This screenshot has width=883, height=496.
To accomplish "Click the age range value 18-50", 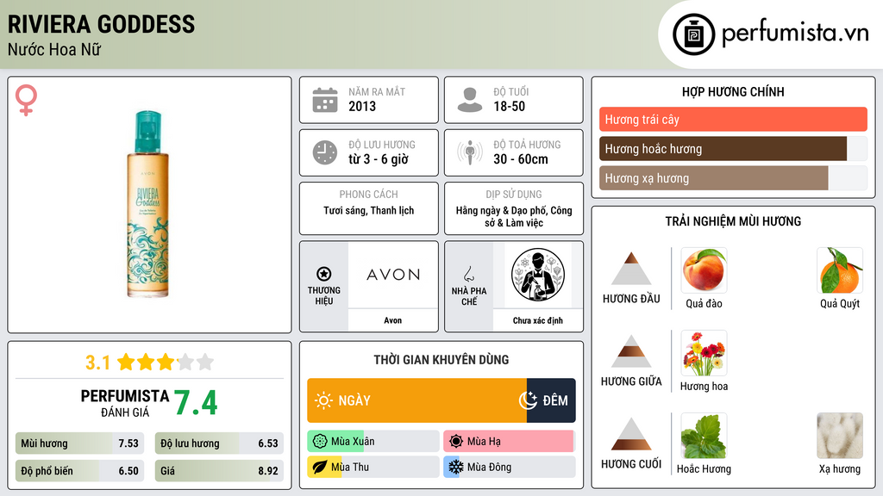I will (509, 106).
